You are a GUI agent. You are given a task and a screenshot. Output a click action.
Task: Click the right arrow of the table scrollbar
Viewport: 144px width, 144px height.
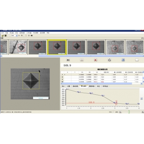coord(141,84)
